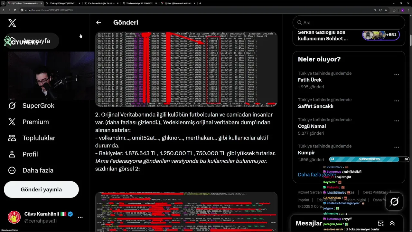The image size is (412, 232).
Task: Open the Profil page
Action: [23, 154]
